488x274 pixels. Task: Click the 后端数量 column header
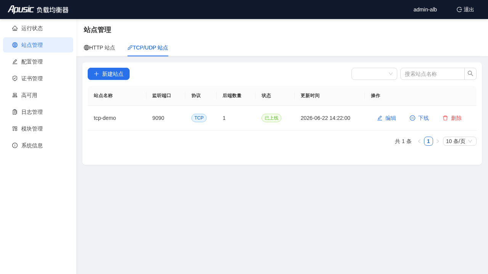(232, 96)
